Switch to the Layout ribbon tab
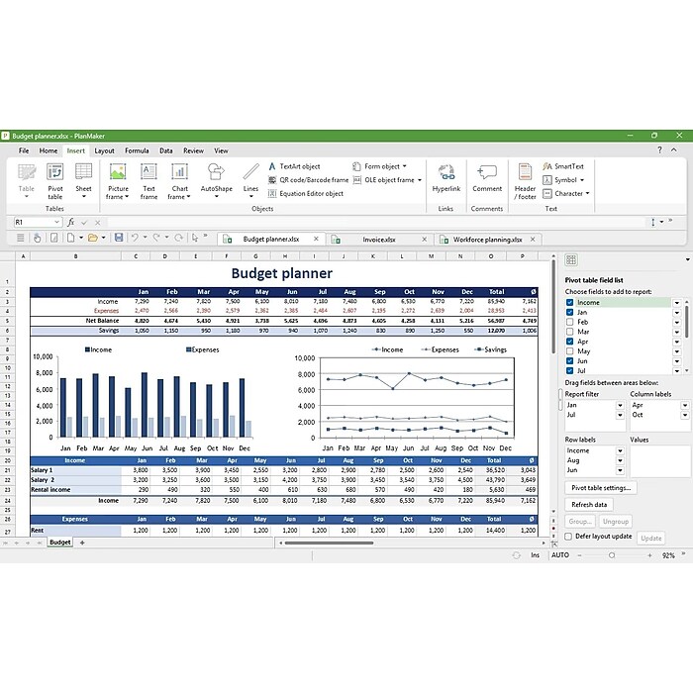The height and width of the screenshot is (693, 693). coord(104,150)
